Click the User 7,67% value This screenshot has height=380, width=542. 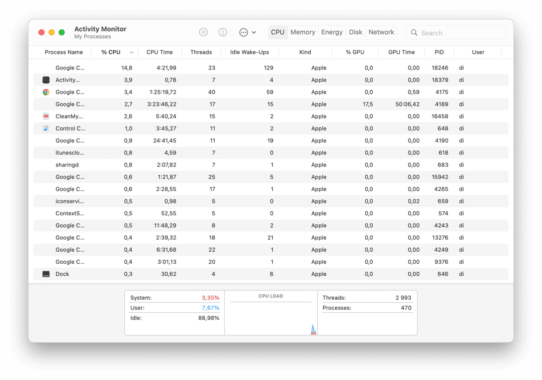[x=210, y=308]
